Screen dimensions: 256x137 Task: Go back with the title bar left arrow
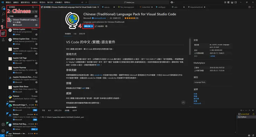click(x=82, y=2)
